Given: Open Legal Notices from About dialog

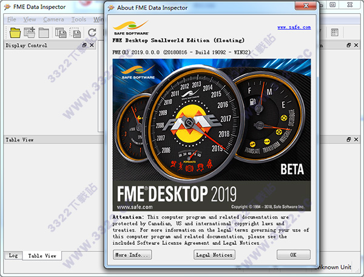Looking at the screenshot, I should [x=214, y=255].
